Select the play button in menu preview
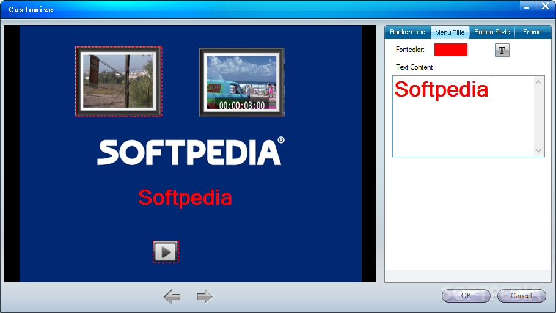 click(166, 252)
